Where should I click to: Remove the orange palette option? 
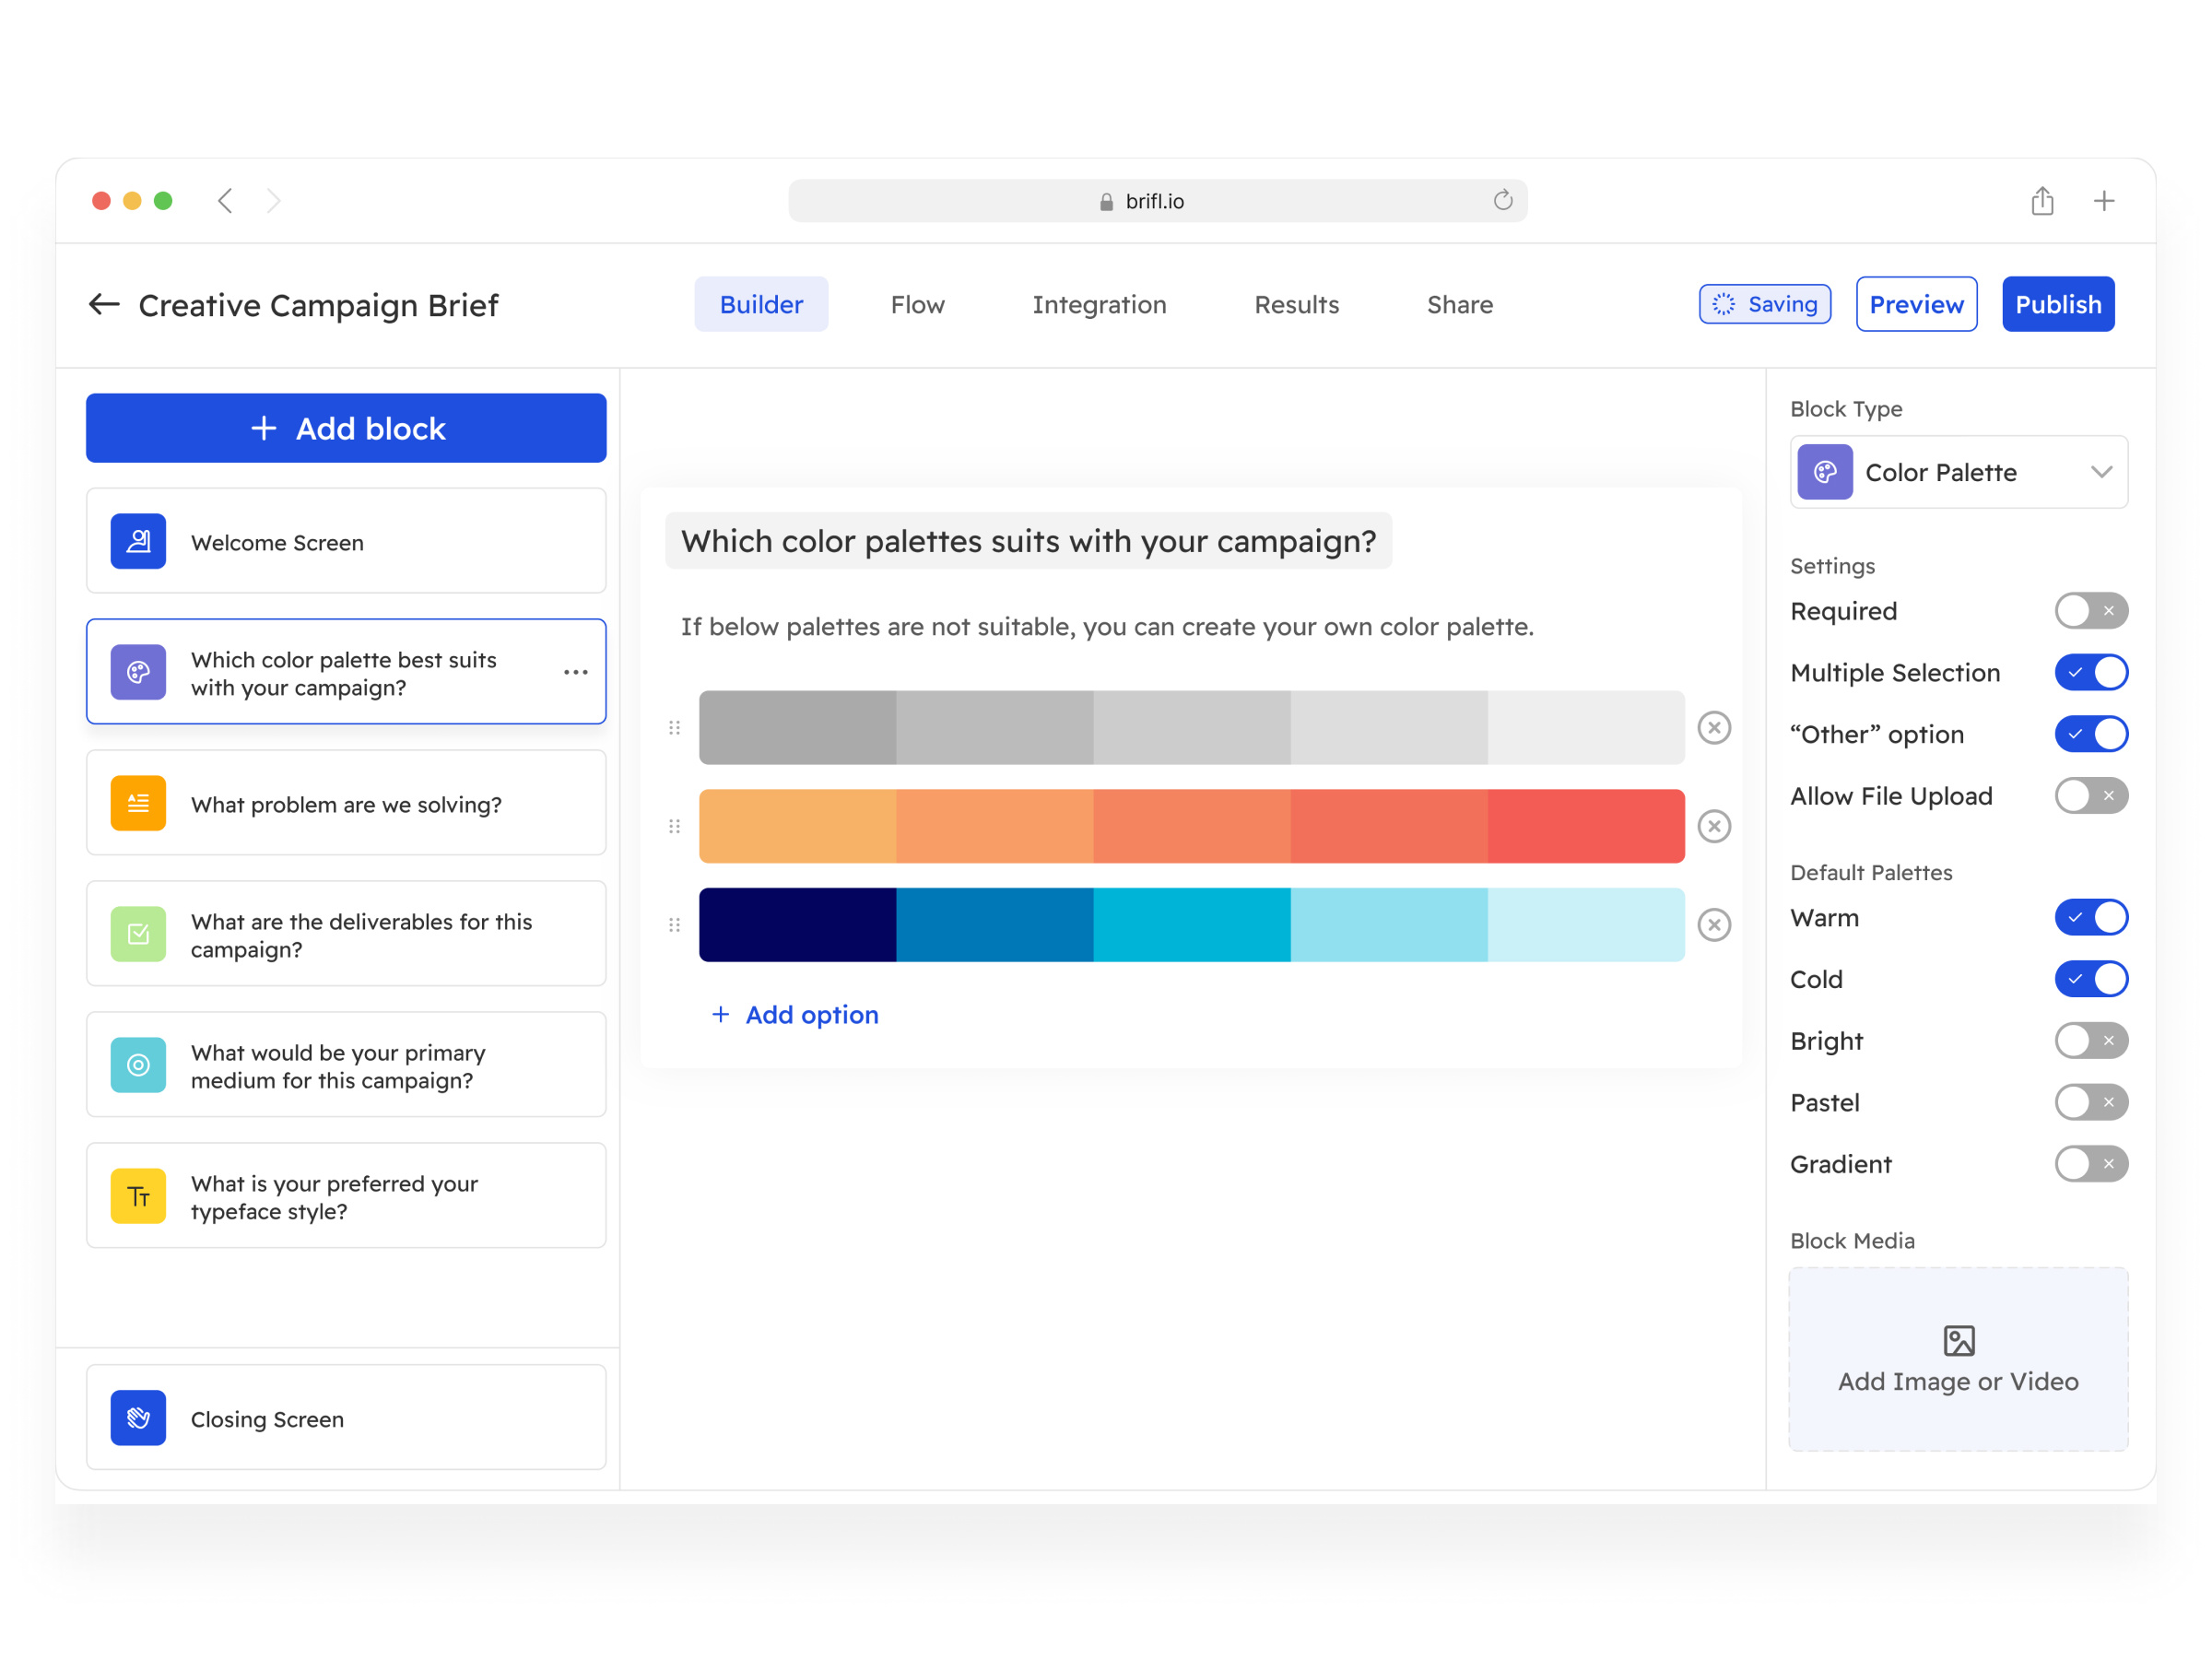point(1714,826)
